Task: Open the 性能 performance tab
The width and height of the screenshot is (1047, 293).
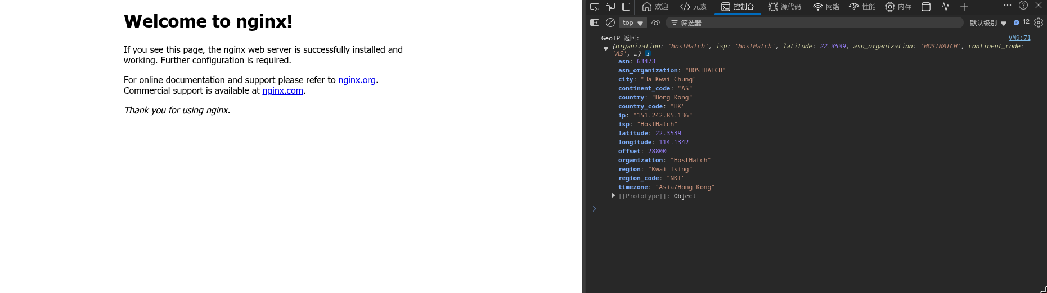Action: coord(862,7)
